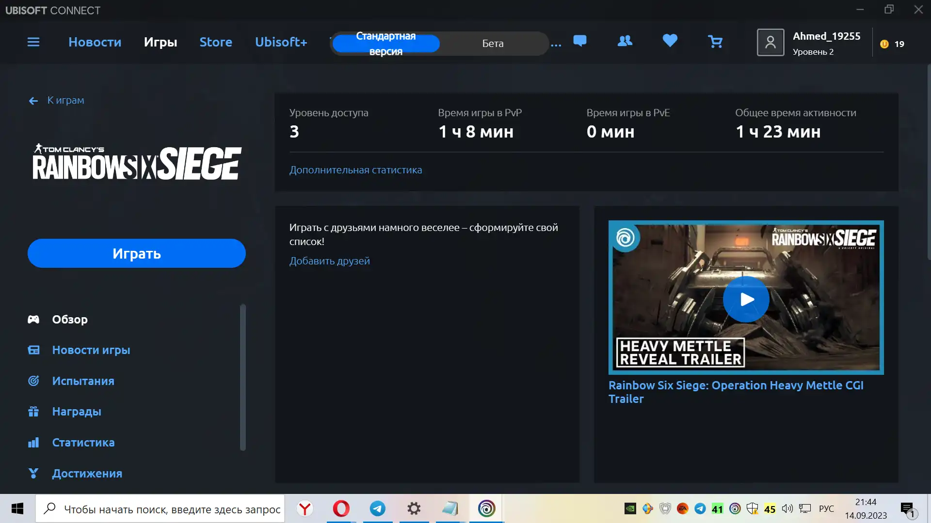This screenshot has height=523, width=931.
Task: Click the back arrow to games
Action: pyautogui.click(x=33, y=101)
